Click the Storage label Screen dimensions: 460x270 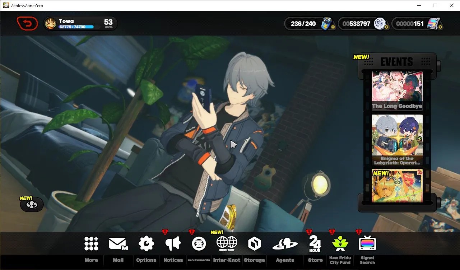[x=254, y=260]
